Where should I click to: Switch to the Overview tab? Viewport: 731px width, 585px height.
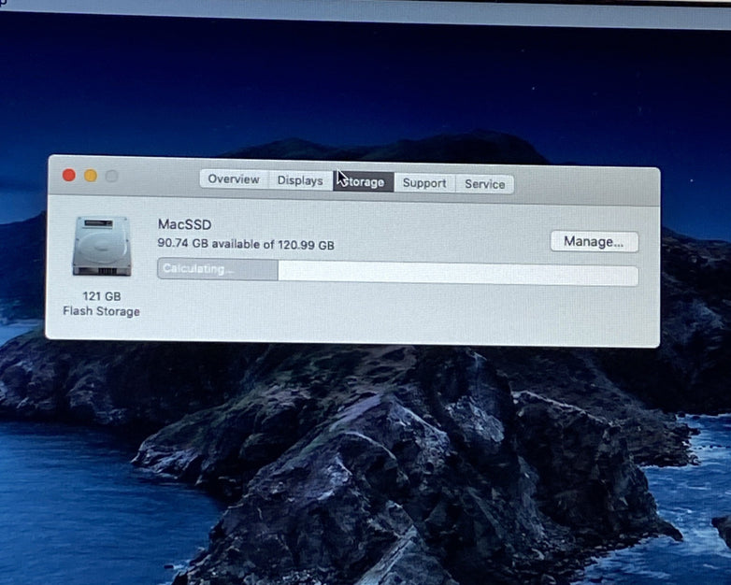click(234, 179)
